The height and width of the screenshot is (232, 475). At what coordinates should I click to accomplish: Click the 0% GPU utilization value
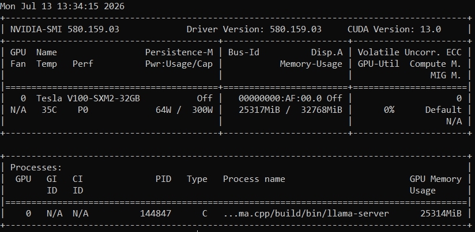point(389,110)
